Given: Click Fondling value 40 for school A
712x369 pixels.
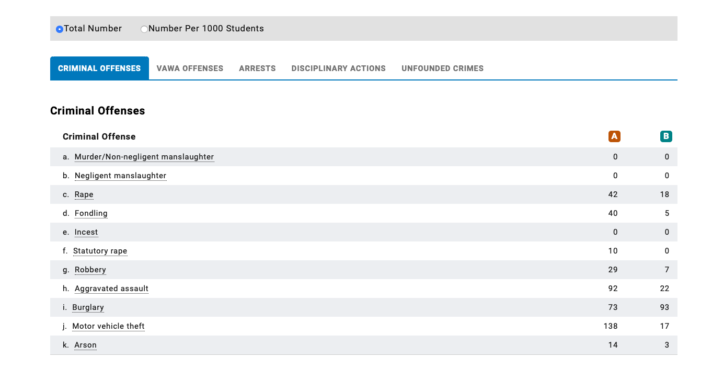Looking at the screenshot, I should (x=613, y=213).
